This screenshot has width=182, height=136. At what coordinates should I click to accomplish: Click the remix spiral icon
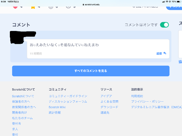(51, 7)
